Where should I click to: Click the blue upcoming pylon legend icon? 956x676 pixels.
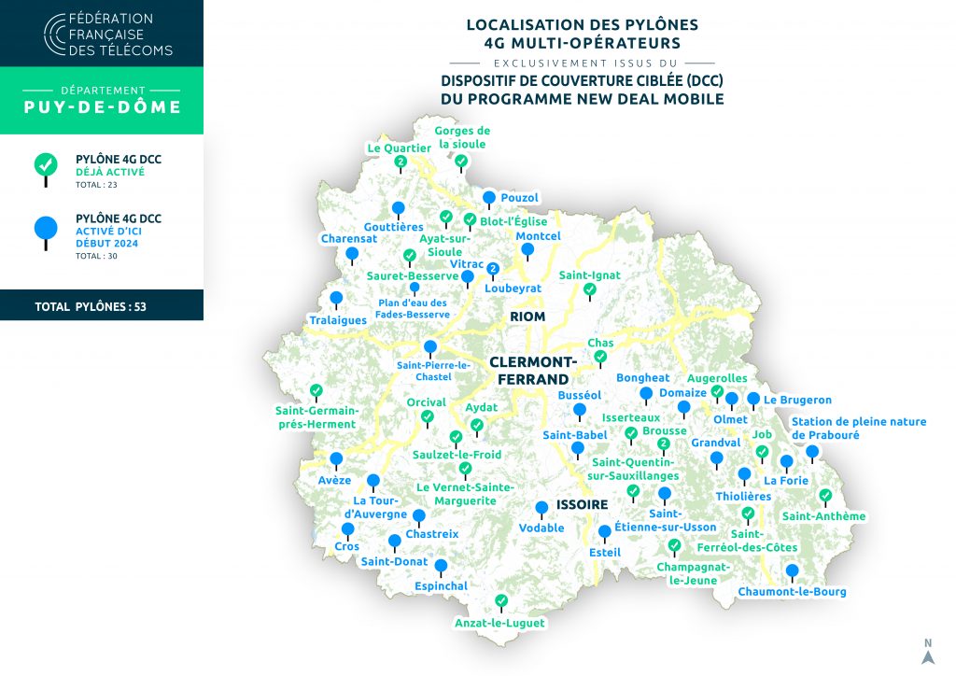pos(46,232)
